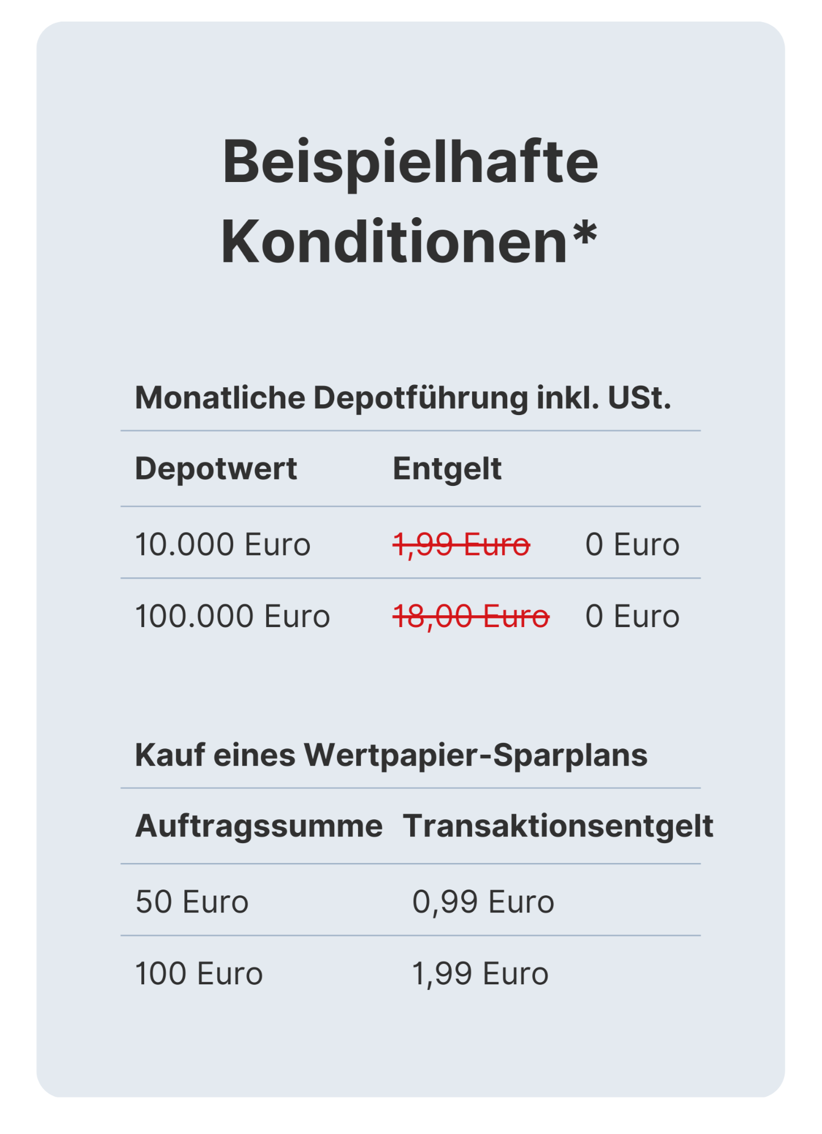Screen dimensions: 822x1134
Task: Click the Auftragssumme column header
Action: pos(259,826)
